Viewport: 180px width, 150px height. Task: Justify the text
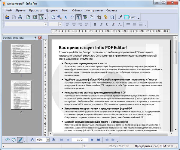[87, 24]
